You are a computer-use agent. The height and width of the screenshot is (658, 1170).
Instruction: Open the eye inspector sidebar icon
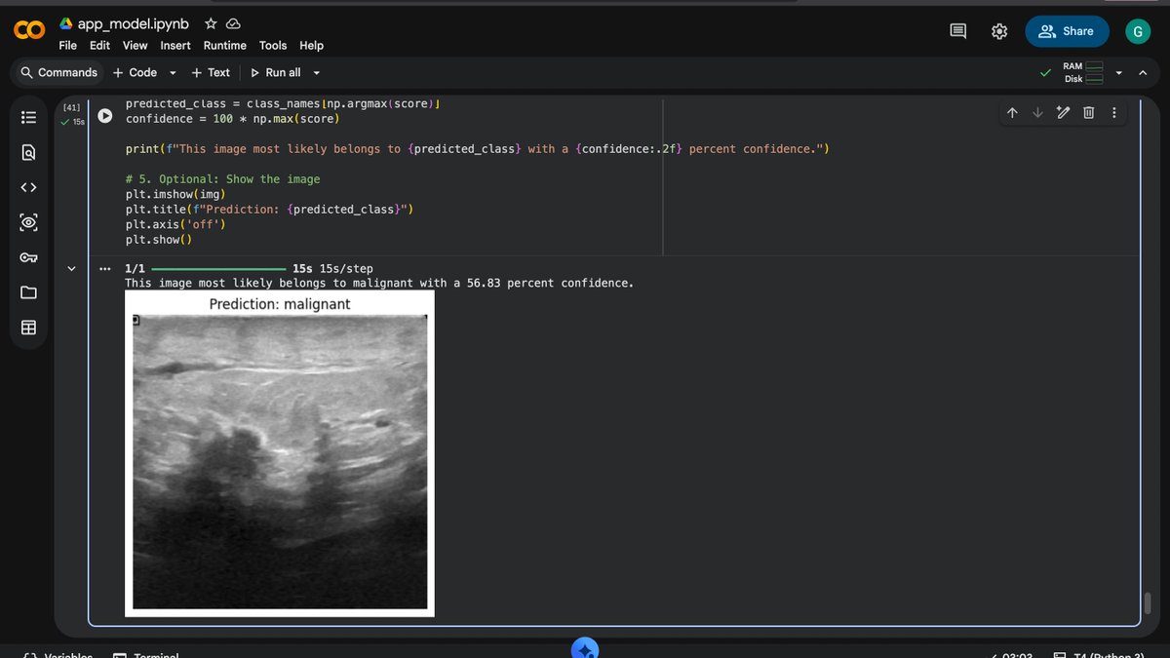point(28,222)
